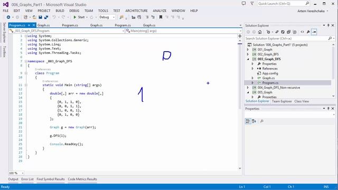Switch to the Class View tab
338x190 pixels.
coord(302,101)
